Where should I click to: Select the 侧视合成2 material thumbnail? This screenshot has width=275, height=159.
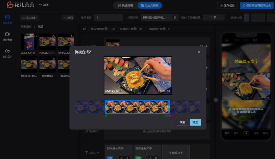coord(48,64)
